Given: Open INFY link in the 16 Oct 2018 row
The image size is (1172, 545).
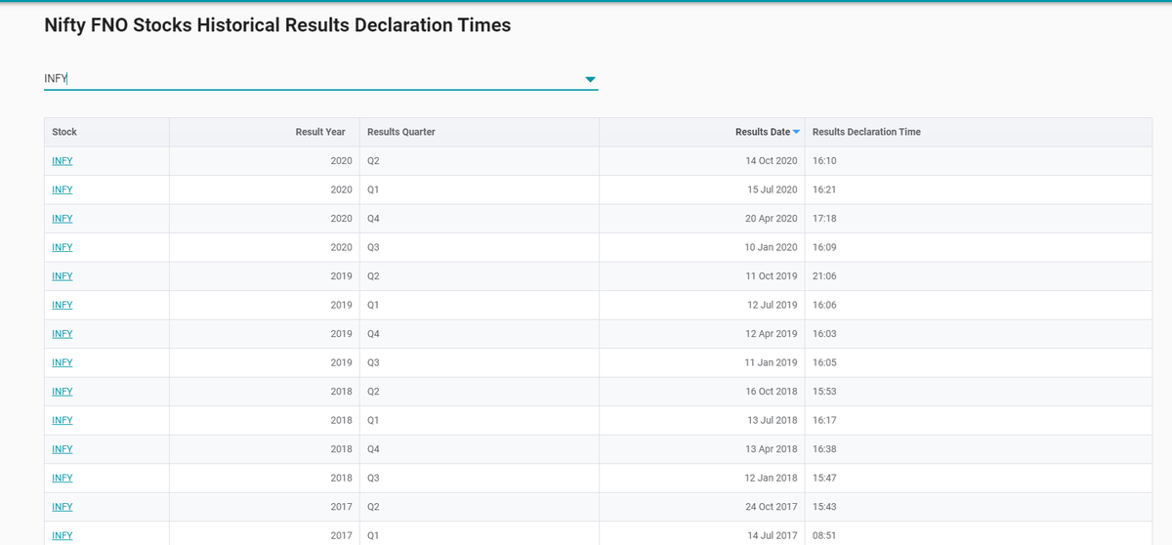Looking at the screenshot, I should coord(63,391).
